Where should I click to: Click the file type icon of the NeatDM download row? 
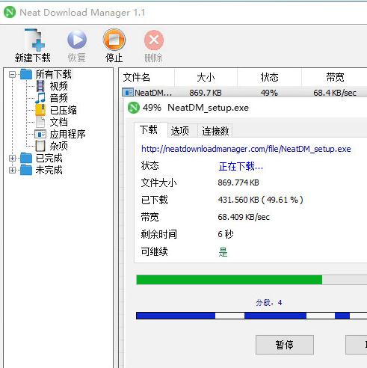128,93
